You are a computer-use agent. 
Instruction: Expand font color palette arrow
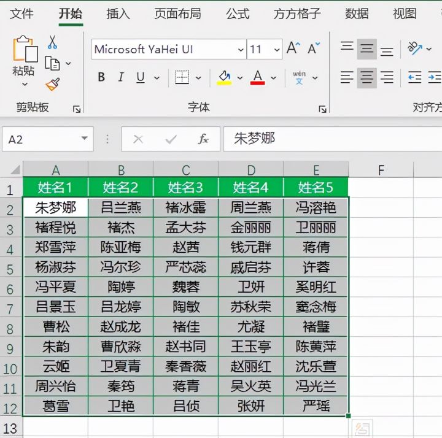click(273, 77)
